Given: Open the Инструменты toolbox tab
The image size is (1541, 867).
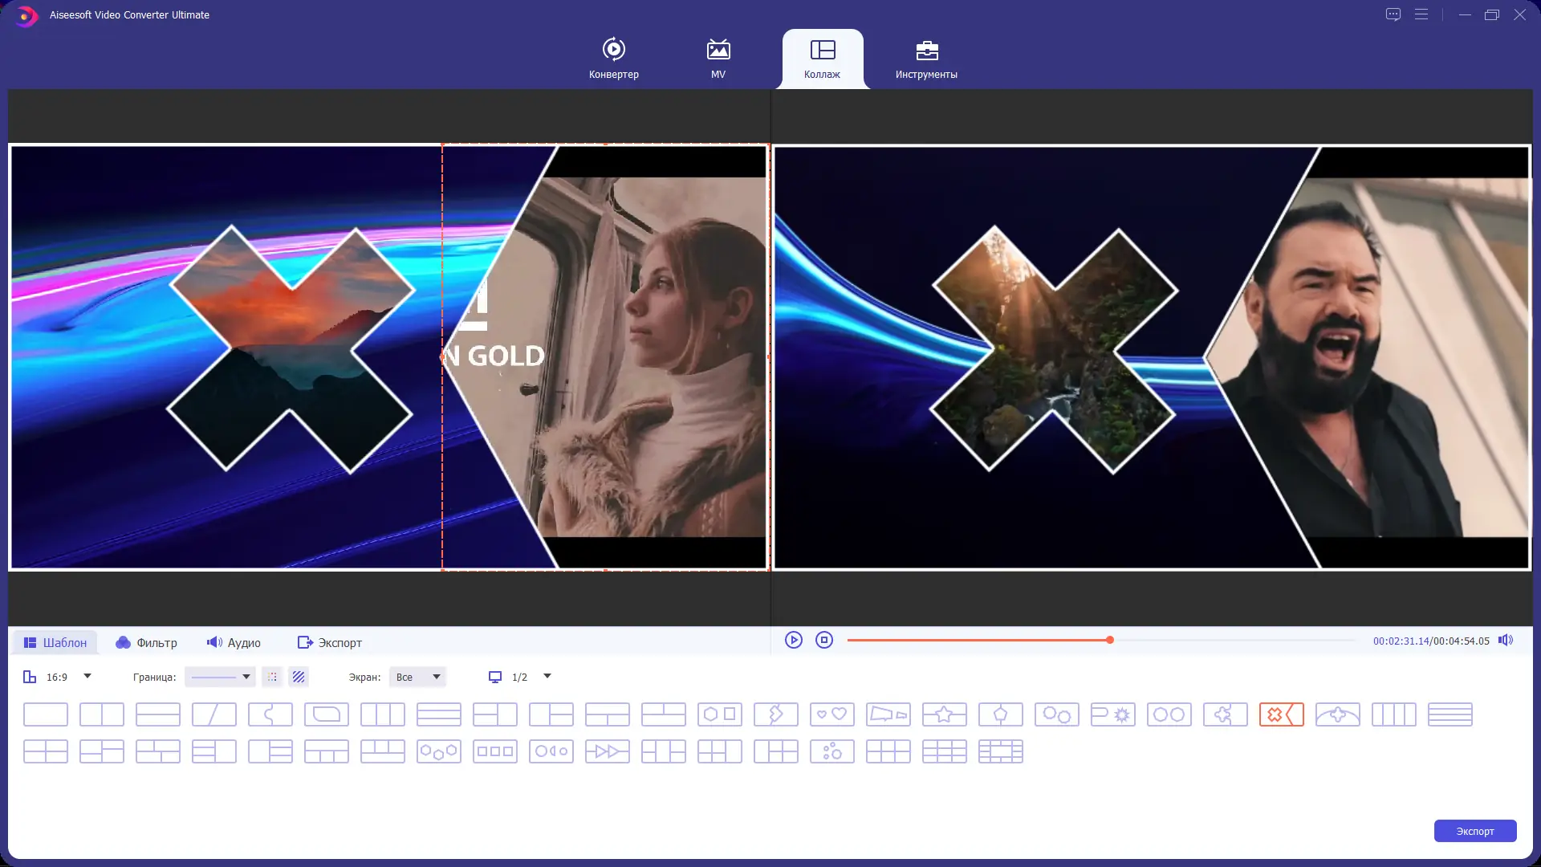Looking at the screenshot, I should coord(926,59).
